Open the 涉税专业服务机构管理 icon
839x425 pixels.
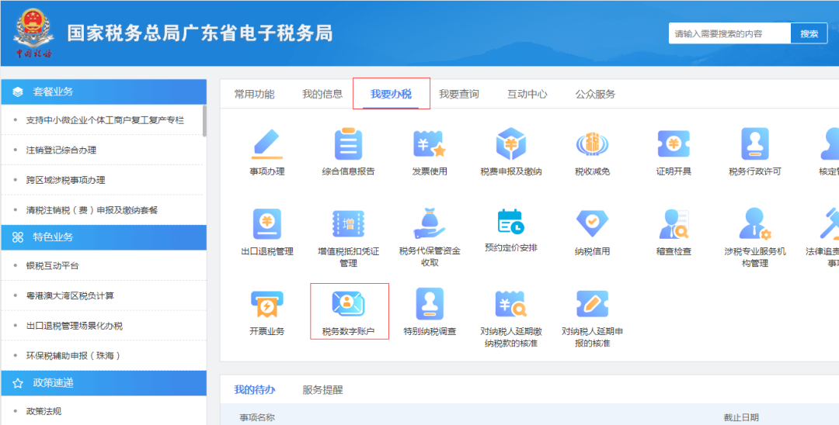coord(755,223)
